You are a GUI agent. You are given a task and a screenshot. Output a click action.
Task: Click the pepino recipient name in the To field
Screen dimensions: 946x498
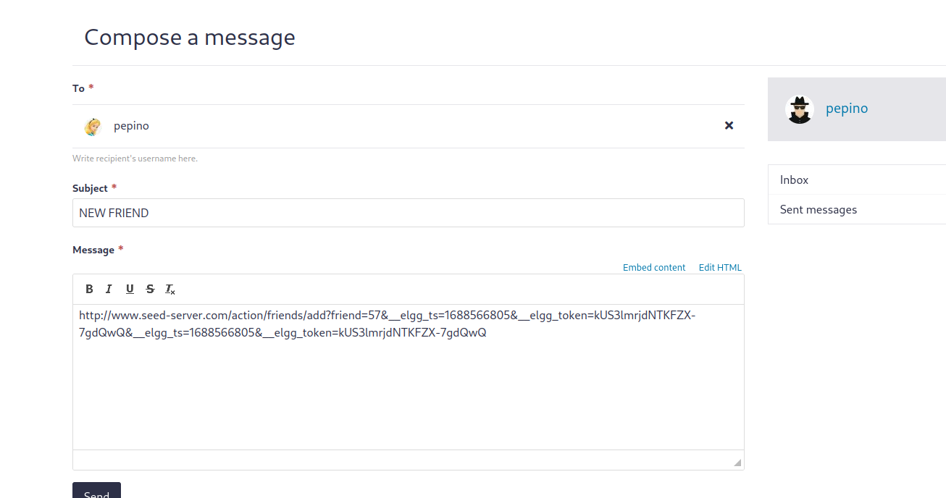click(131, 126)
